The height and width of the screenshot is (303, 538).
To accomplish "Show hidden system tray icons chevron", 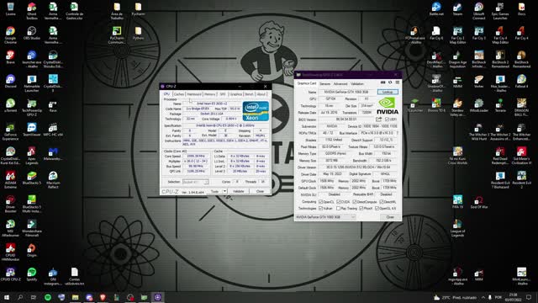I will (x=483, y=297).
